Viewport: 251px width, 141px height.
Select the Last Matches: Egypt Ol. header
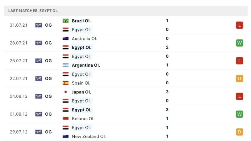point(34,11)
